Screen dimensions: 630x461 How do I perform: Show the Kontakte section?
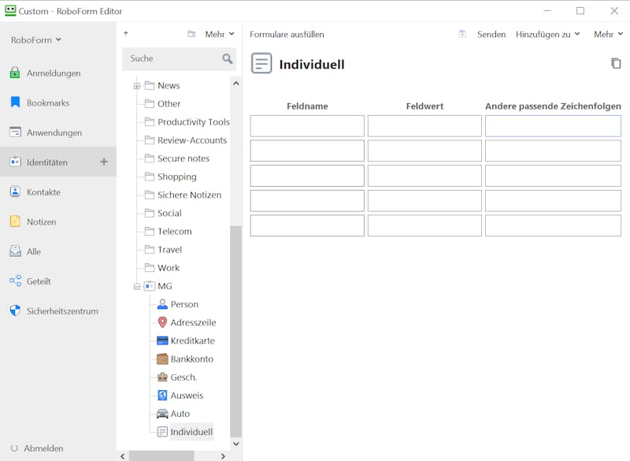click(x=43, y=192)
